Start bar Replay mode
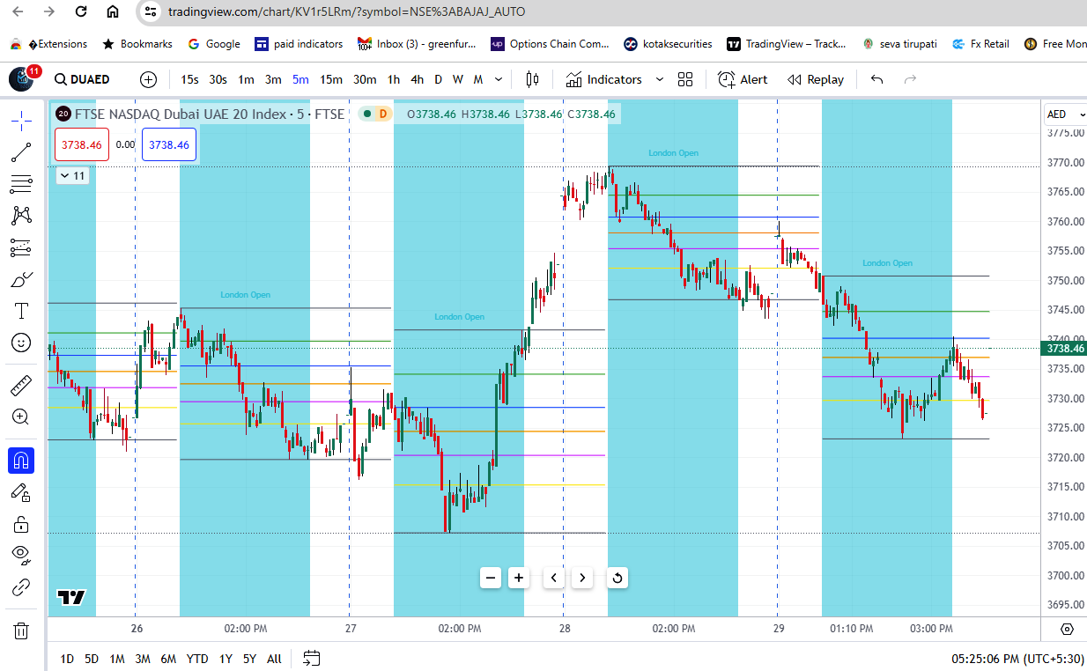The height and width of the screenshot is (671, 1087). (815, 79)
